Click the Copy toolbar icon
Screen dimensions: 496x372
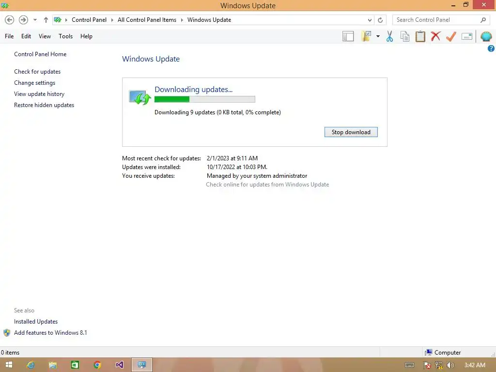pos(405,36)
